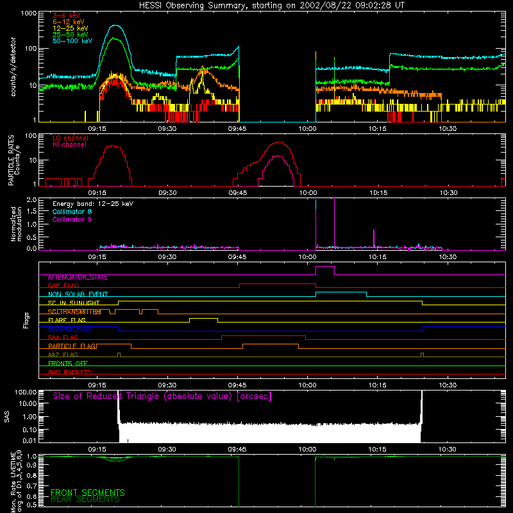
Task: Click the FRONT SEGMENTS legend label
Action: pos(88,492)
